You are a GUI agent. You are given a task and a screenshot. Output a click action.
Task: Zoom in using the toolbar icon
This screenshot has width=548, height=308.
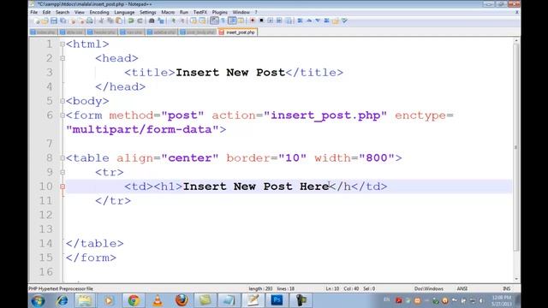point(173,21)
